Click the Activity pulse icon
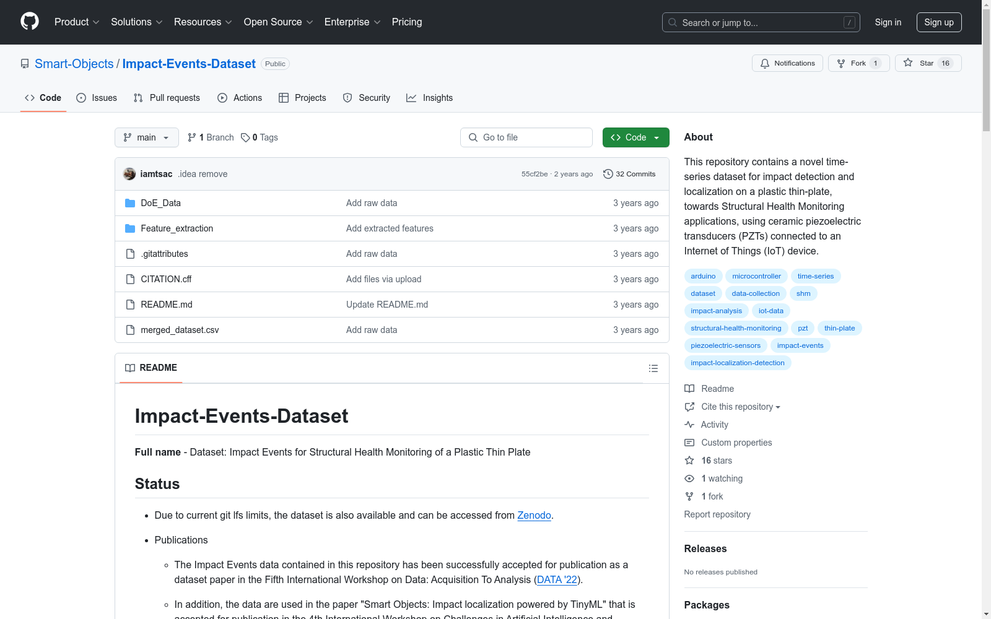Image resolution: width=991 pixels, height=619 pixels. [x=689, y=425]
